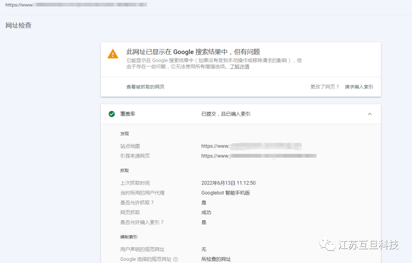Click the green checkmark beside 覆盖率
412x263 pixels.
click(x=112, y=114)
